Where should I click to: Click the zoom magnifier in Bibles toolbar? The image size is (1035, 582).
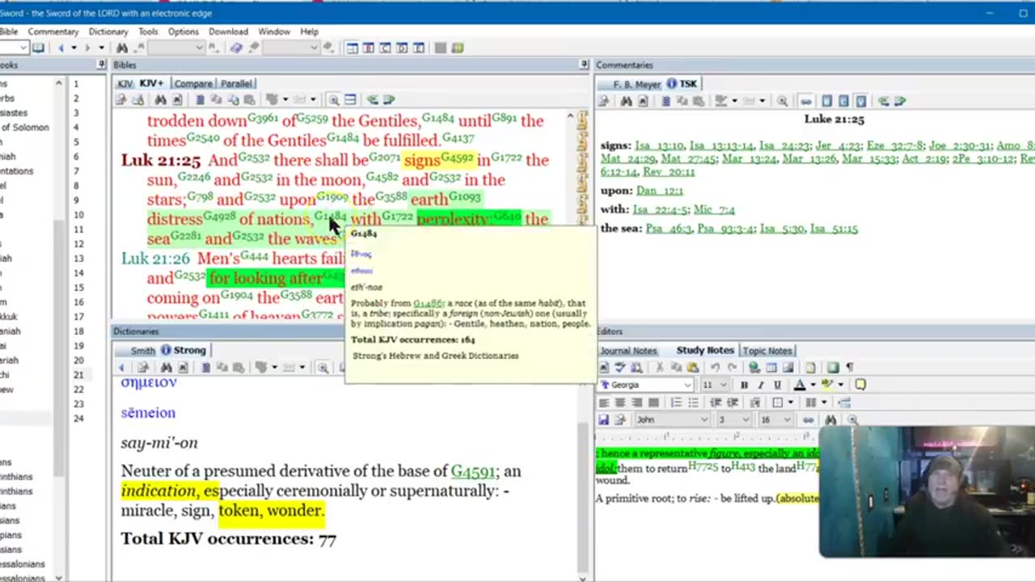tap(334, 99)
